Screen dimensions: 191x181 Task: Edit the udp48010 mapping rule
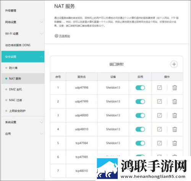pos(159,129)
